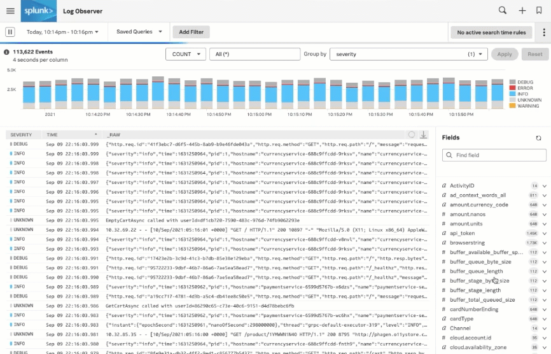The height and width of the screenshot is (354, 551).
Task: Select the buffer_stage_length field
Action: 475,290
